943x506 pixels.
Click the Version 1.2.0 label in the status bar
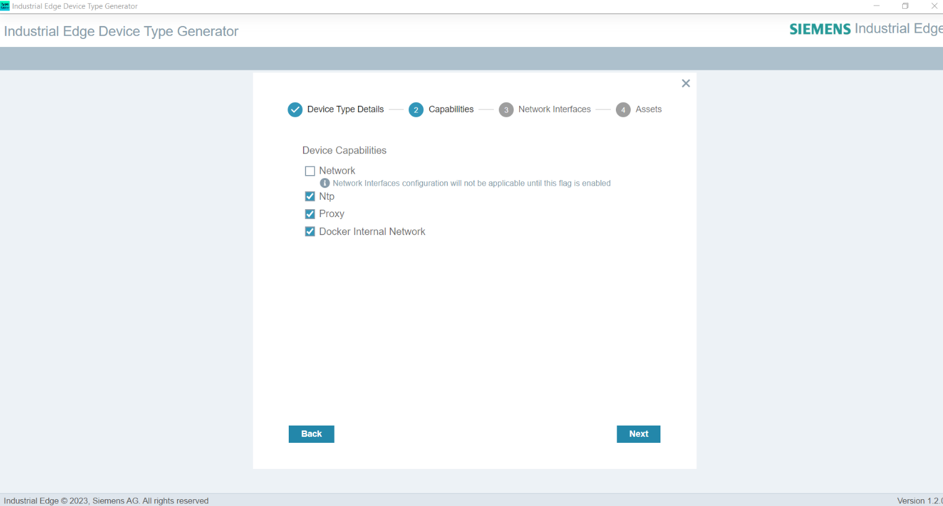(919, 500)
